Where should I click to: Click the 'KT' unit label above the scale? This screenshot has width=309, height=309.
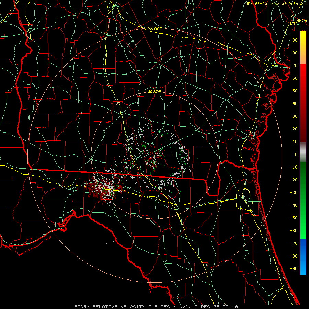pyautogui.click(x=293, y=24)
